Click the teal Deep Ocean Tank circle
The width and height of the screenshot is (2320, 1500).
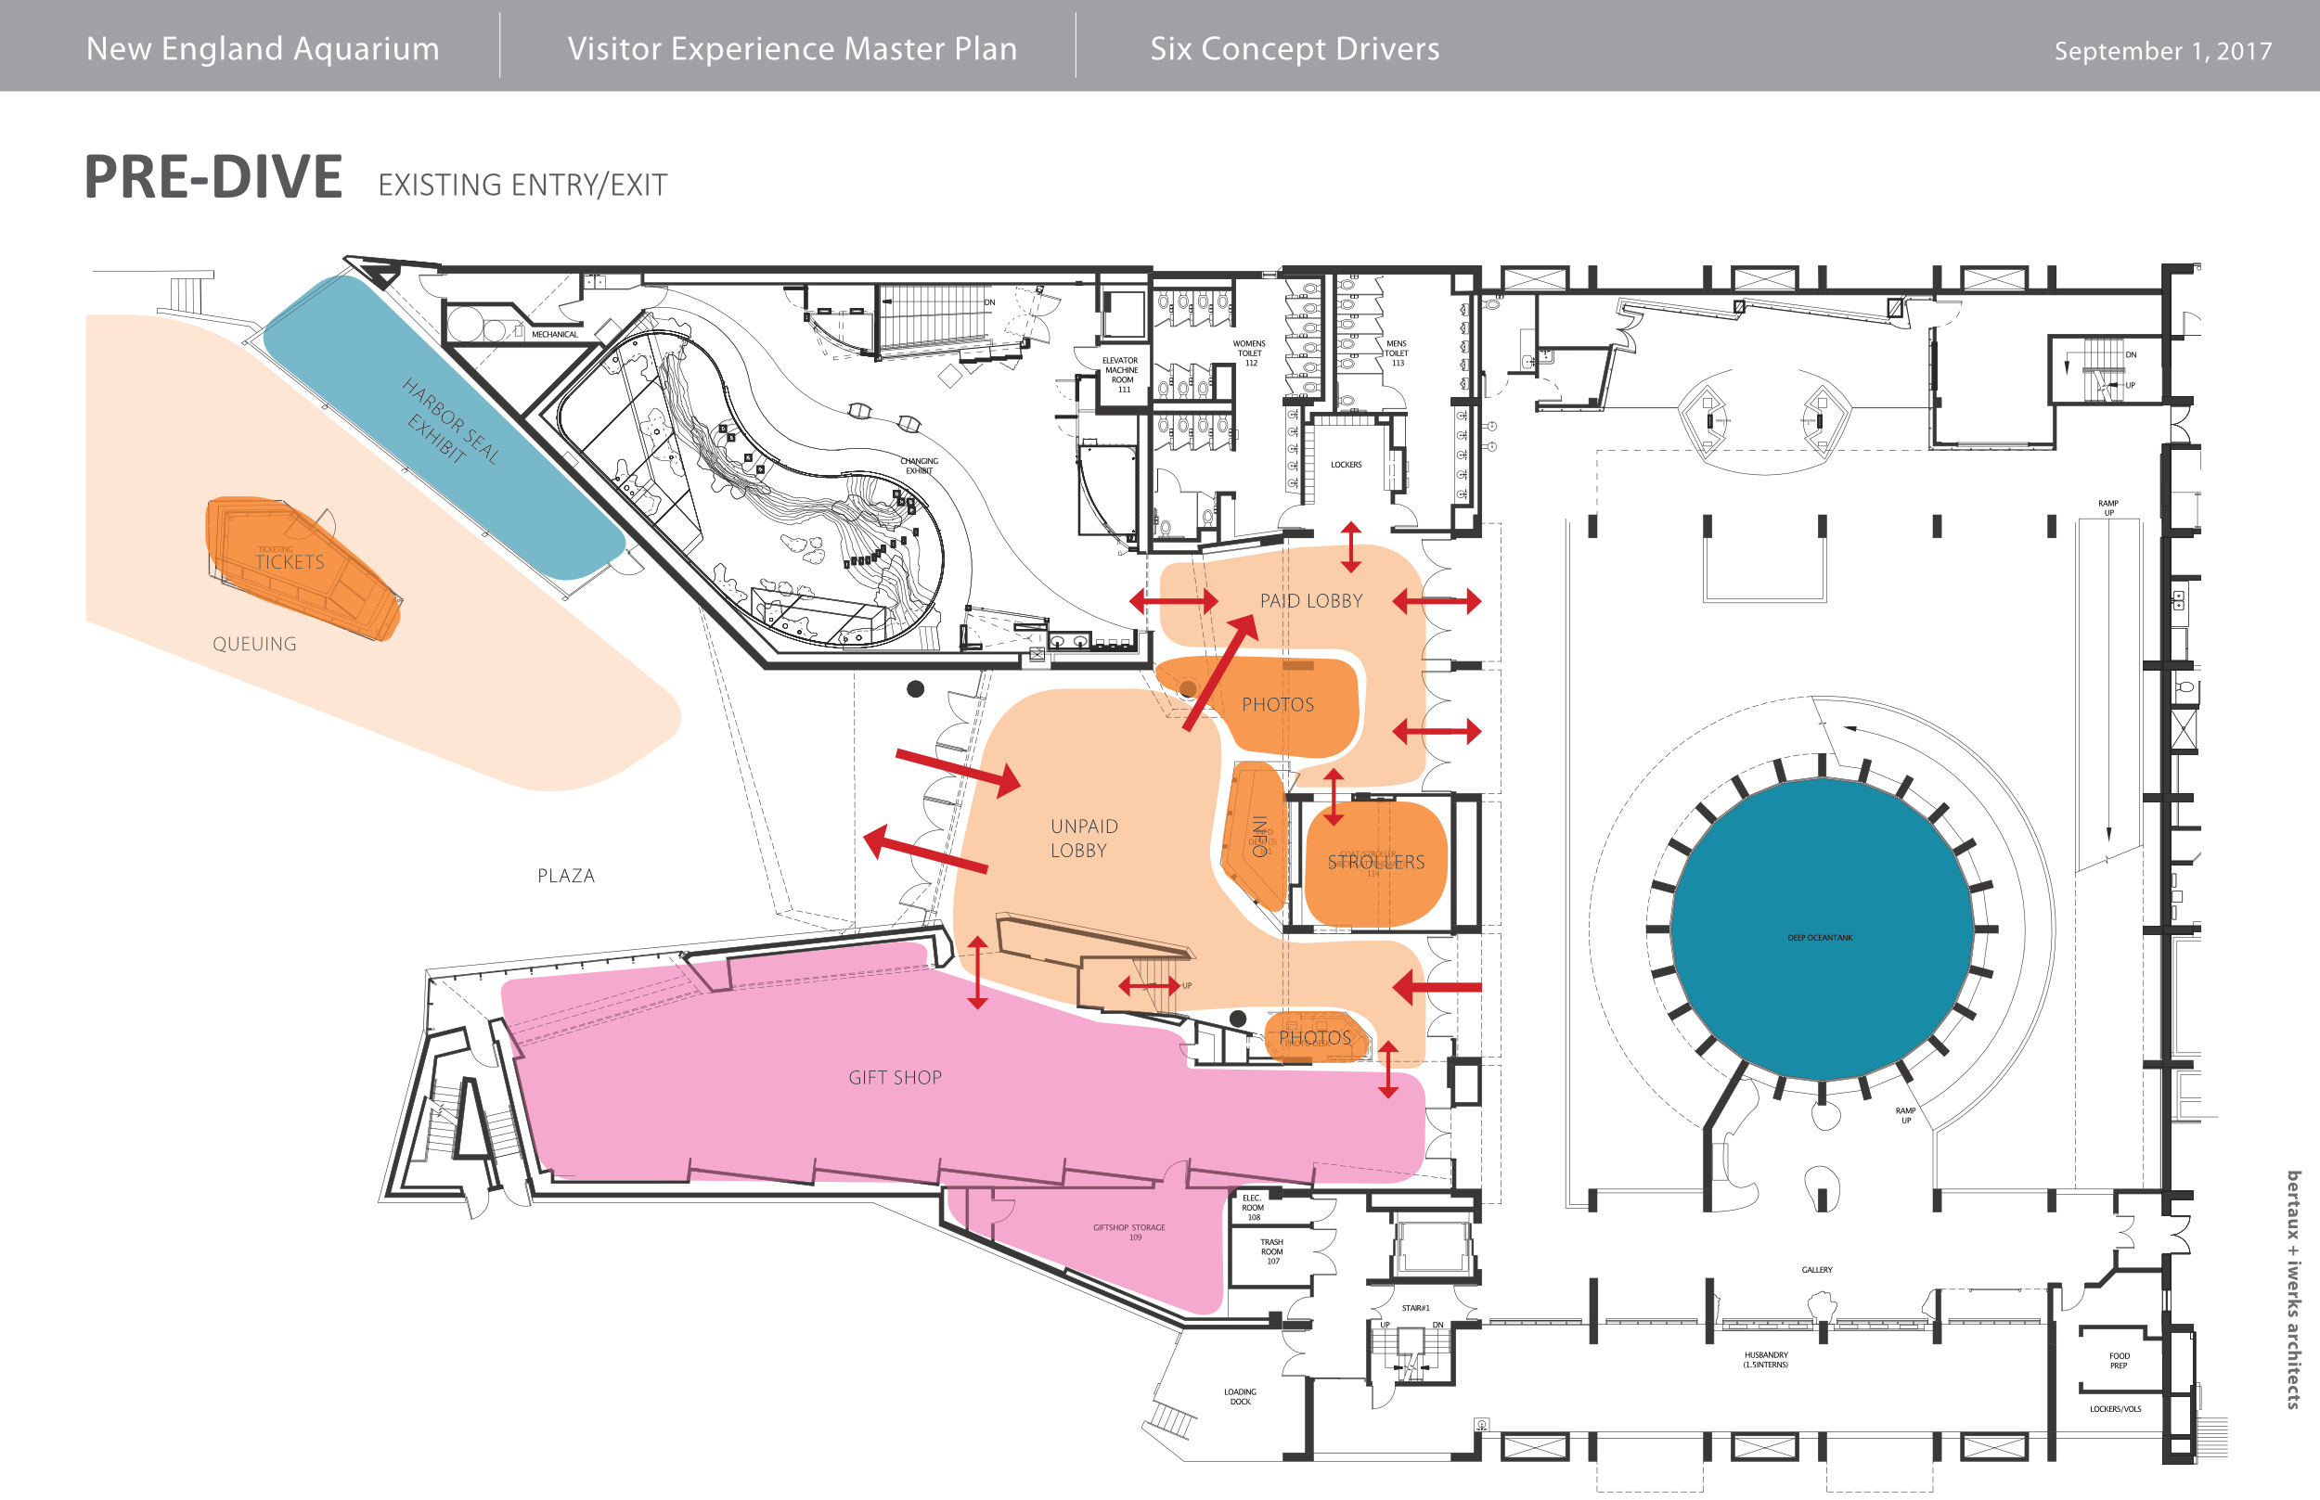[1821, 929]
